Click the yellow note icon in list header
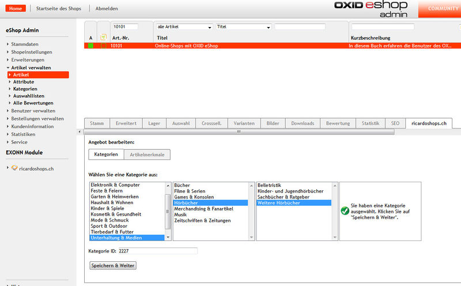 coord(104,37)
